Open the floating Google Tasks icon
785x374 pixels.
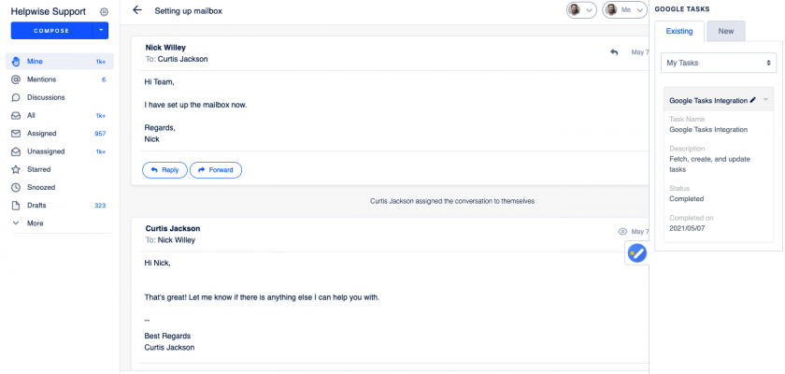point(636,252)
